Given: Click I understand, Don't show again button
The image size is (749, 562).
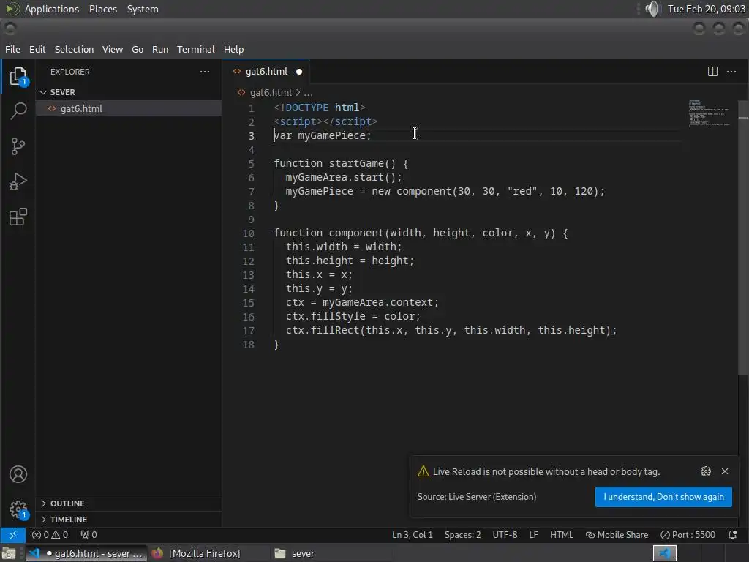Looking at the screenshot, I should coord(663,497).
